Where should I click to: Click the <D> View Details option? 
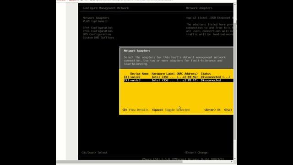point(136,110)
